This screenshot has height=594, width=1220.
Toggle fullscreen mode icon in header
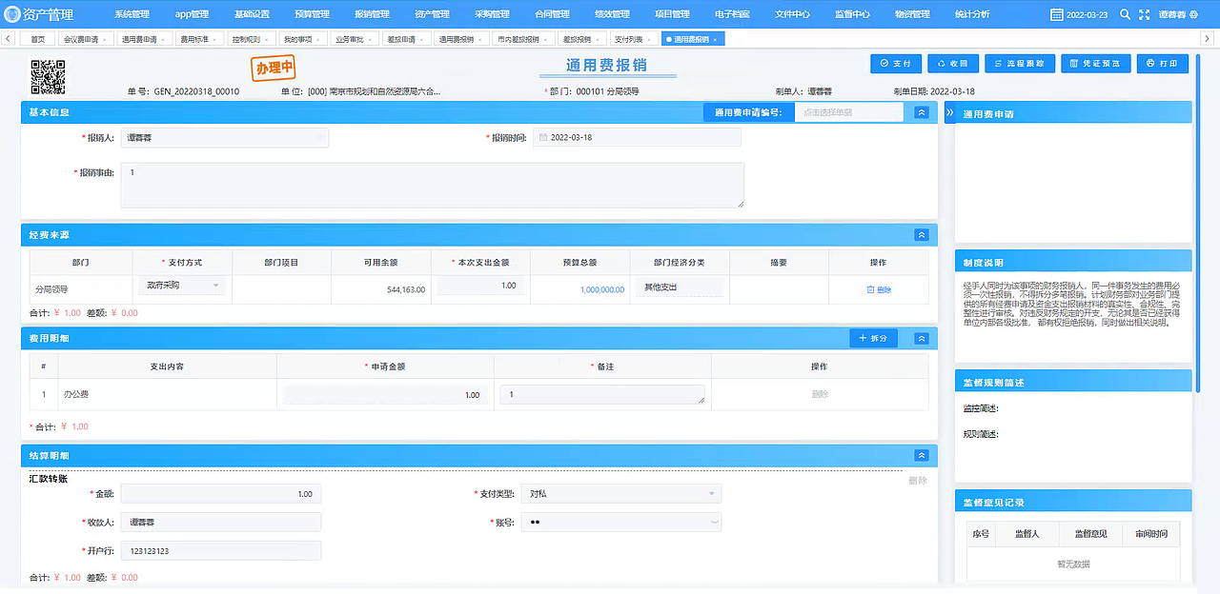(1144, 14)
